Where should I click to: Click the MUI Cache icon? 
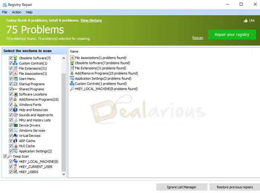pos(15,146)
